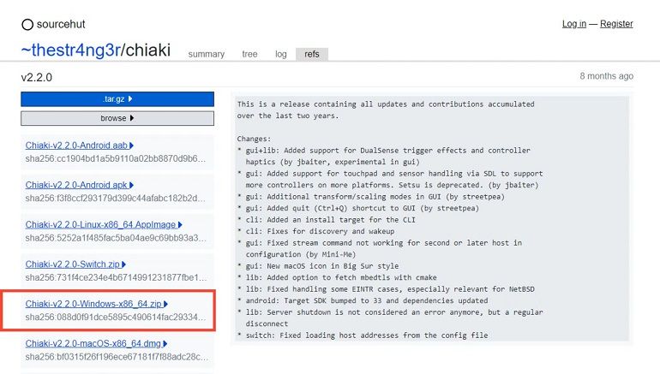Click the arrow icon on browse button
Image resolution: width=660 pixels, height=374 pixels.
click(x=132, y=118)
